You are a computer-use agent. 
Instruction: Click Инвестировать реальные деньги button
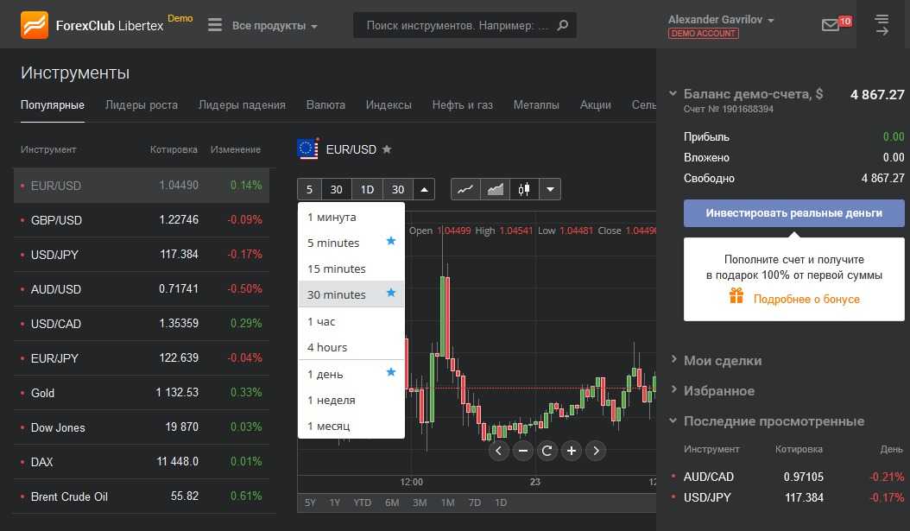point(794,213)
